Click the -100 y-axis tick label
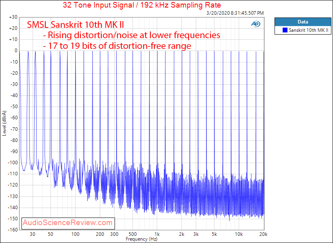The width and height of the screenshot is (333, 243). point(12,163)
